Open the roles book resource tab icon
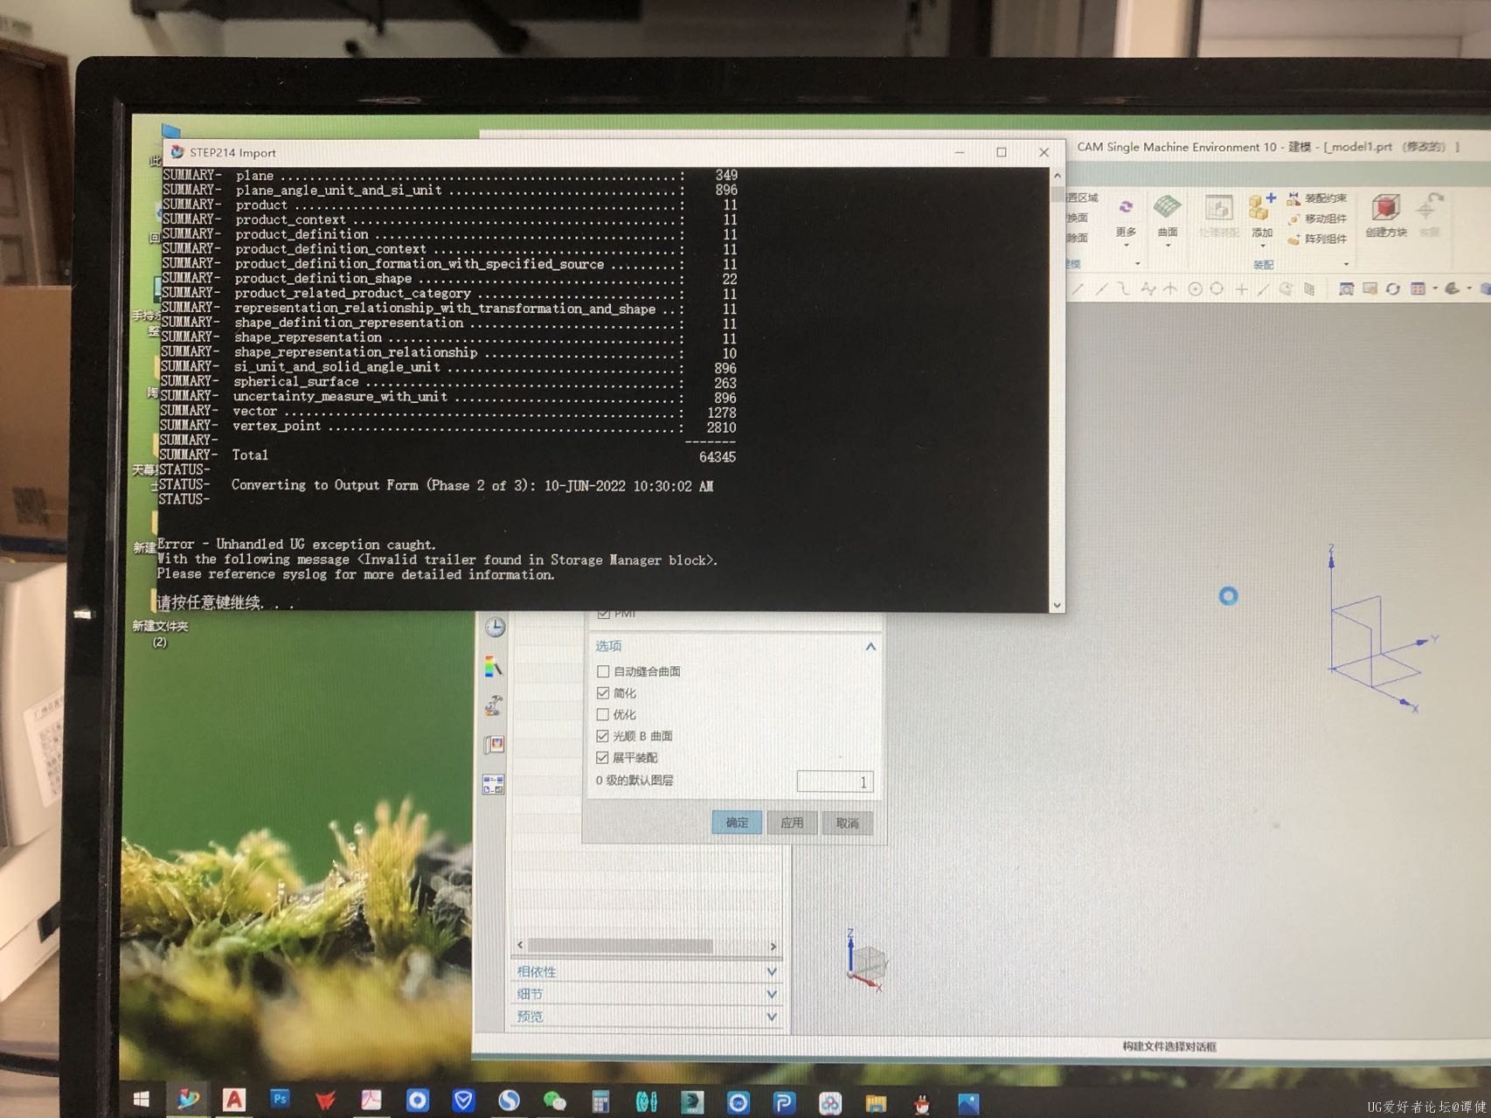Image resolution: width=1491 pixels, height=1118 pixels. (494, 745)
